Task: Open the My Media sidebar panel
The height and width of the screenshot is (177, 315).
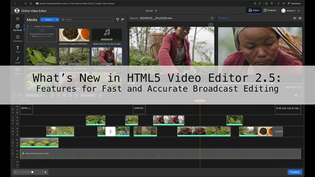Action: (x=18, y=28)
